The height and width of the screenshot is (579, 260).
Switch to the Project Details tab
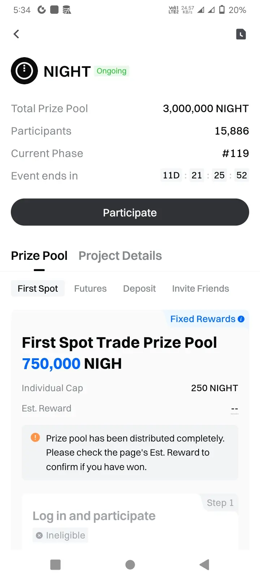point(120,256)
